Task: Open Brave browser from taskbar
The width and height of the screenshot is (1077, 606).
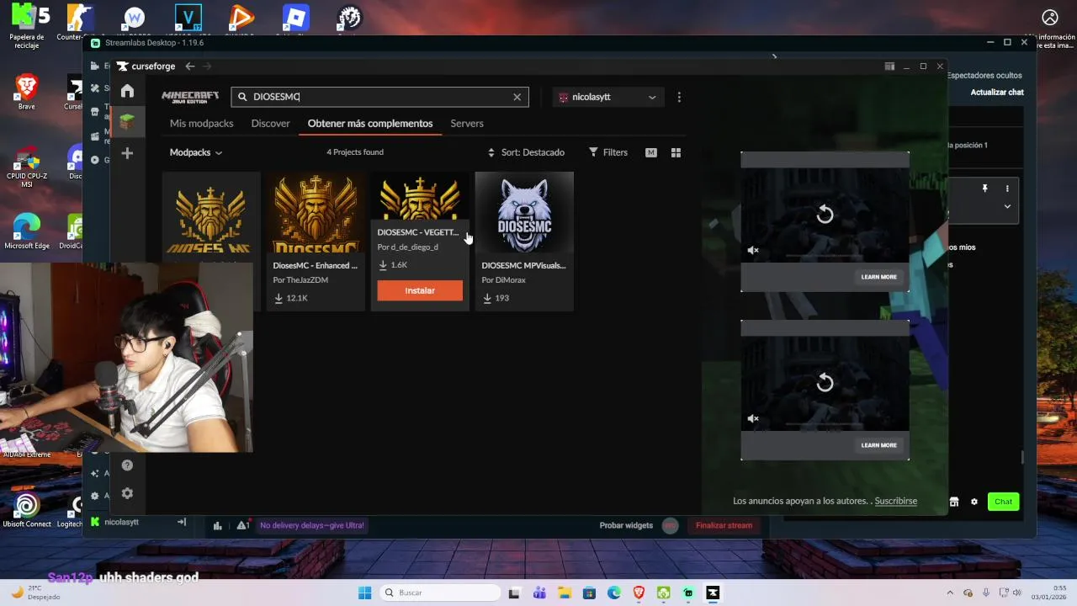Action: click(639, 593)
